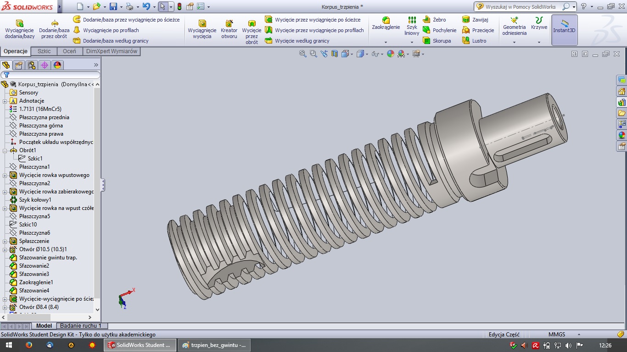Image resolution: width=627 pixels, height=352 pixels.
Task: Open the ConfigurationManager tab icon
Action: 32,65
